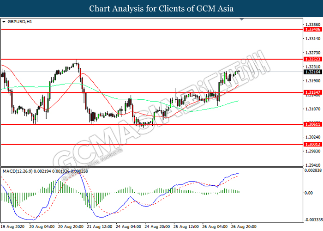Click the current price label 1.32164
The image size is (323, 231).
point(312,72)
